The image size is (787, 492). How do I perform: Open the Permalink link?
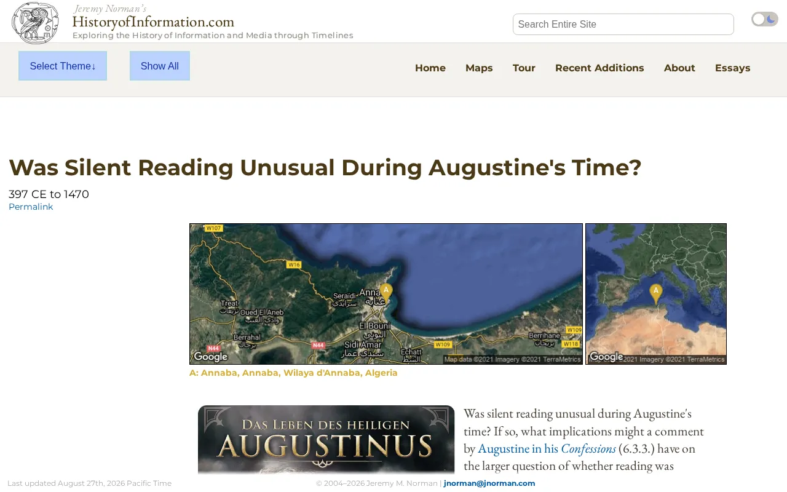(x=31, y=207)
